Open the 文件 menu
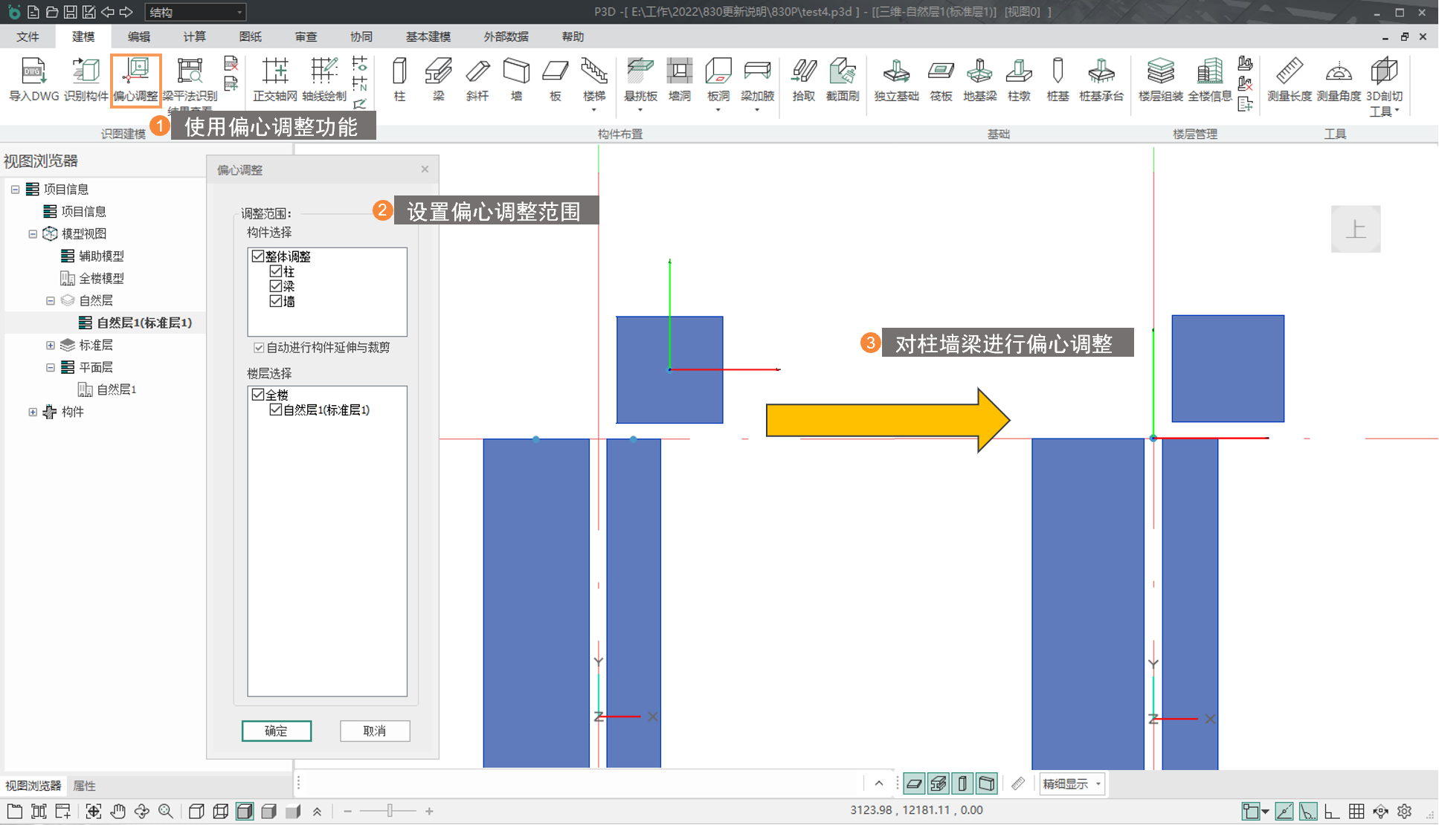1439x825 pixels. coord(28,36)
